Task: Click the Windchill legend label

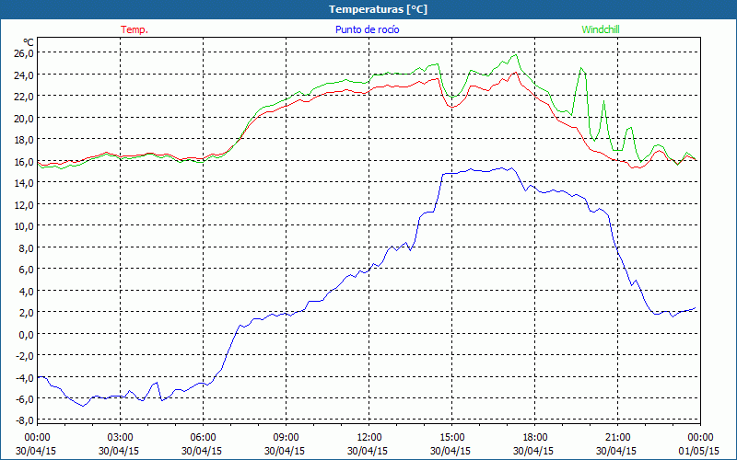Action: point(601,29)
